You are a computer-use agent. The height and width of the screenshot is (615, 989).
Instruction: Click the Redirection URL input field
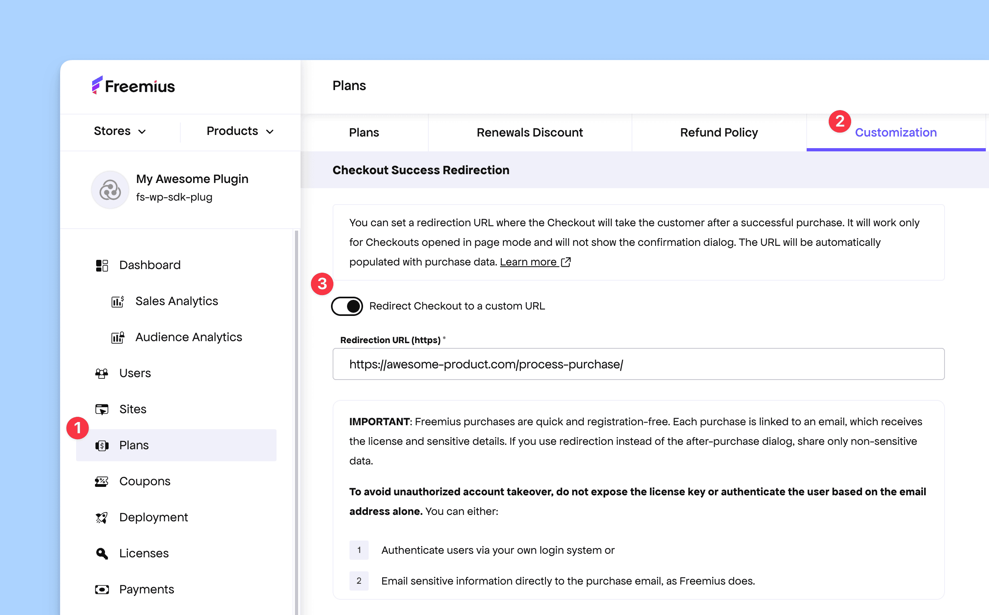point(639,364)
